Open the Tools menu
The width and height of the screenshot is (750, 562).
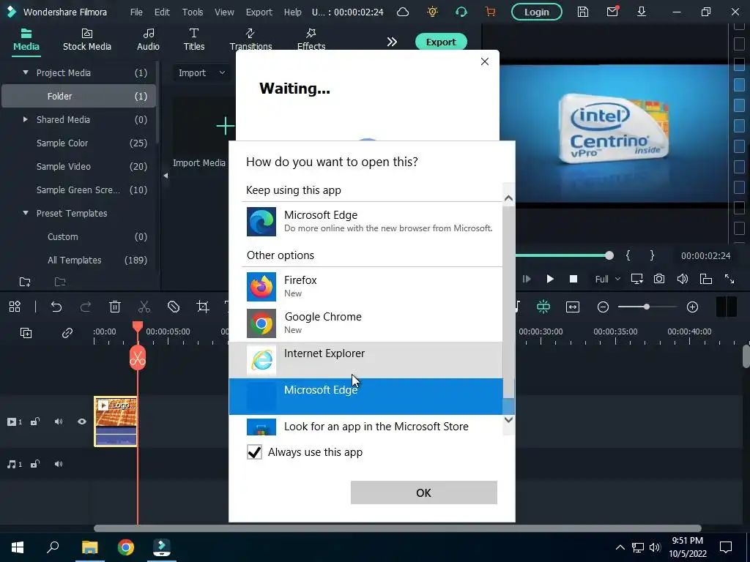(x=193, y=12)
